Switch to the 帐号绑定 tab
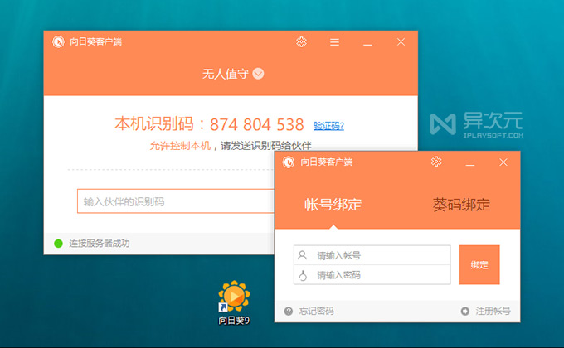Image resolution: width=564 pixels, height=348 pixels. pyautogui.click(x=333, y=205)
